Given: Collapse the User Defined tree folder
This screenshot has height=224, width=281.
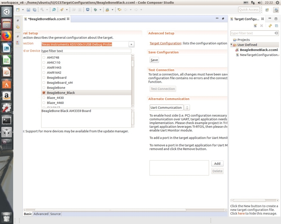Looking at the screenshot, I should pyautogui.click(x=231, y=45).
